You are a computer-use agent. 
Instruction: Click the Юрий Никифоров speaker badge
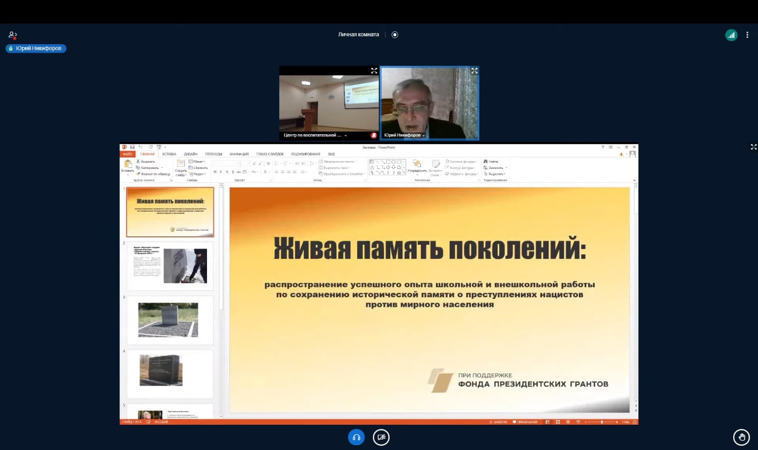(36, 48)
